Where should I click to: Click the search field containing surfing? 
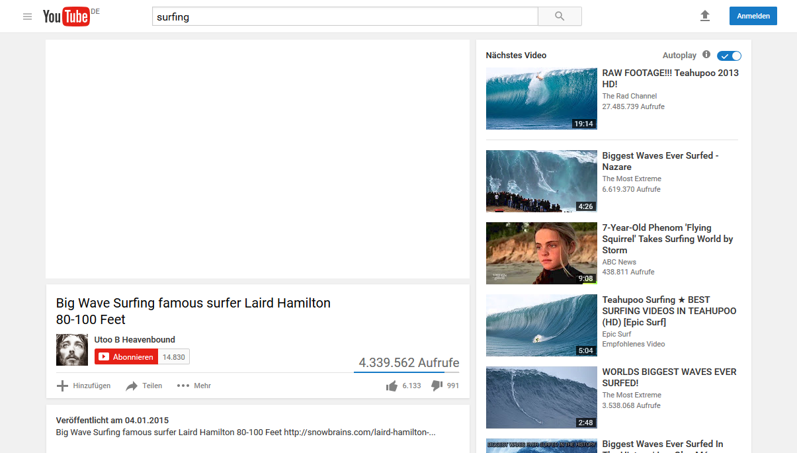tap(344, 17)
